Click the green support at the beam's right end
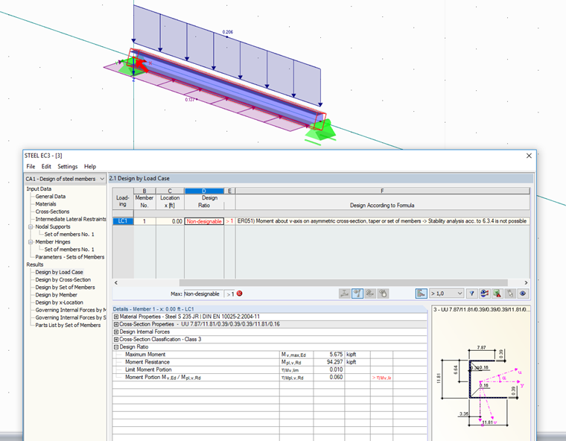 320,131
